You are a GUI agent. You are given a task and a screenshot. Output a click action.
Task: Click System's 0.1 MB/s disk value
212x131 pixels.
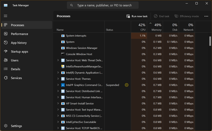click(172, 42)
